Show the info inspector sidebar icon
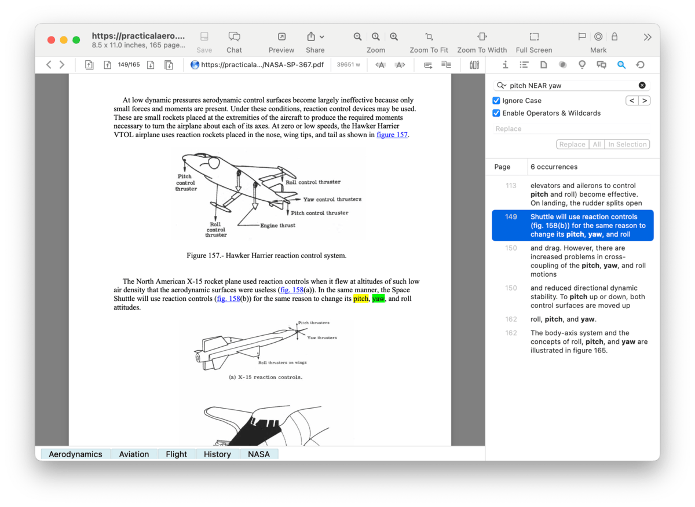695x507 pixels. click(505, 65)
